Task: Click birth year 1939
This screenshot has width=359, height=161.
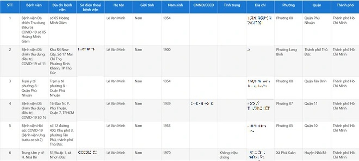Action: (167, 104)
